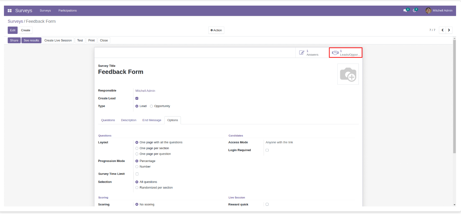Screen dimensions: 461x214
Task: Go to the next record arrow
Action: [449, 30]
